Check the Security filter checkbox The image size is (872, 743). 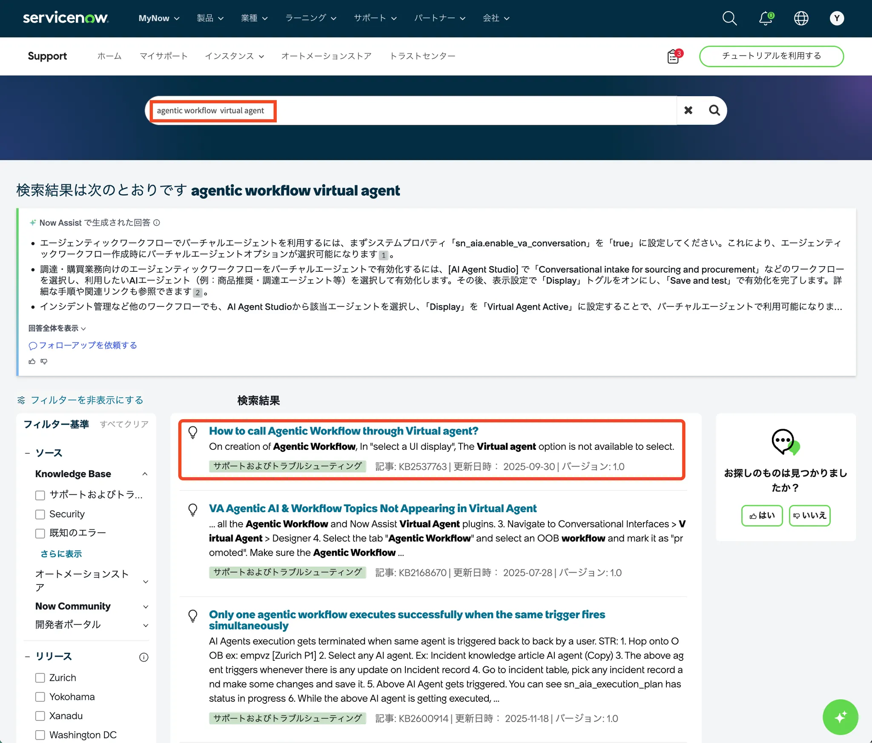[40, 514]
